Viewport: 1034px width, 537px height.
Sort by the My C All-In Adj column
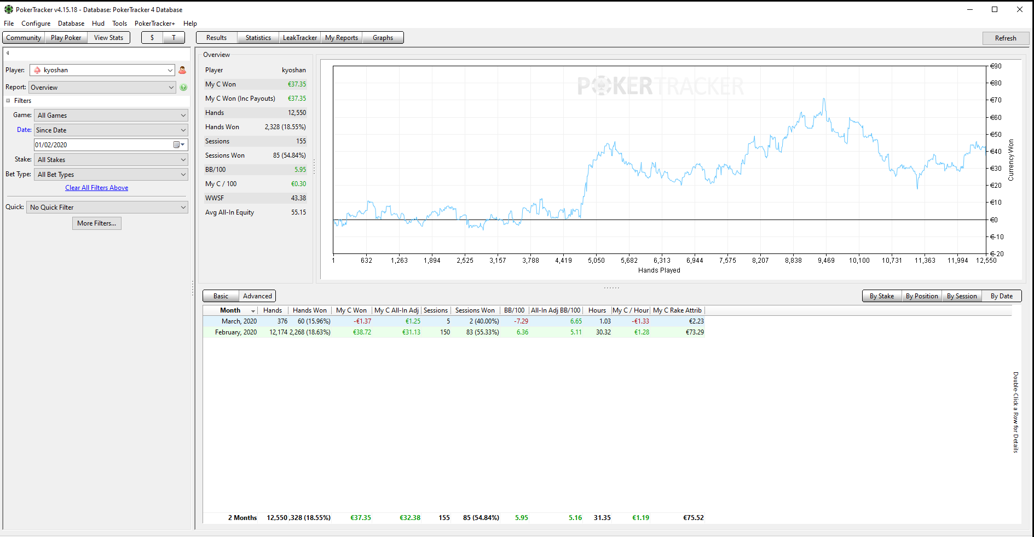pyautogui.click(x=397, y=310)
